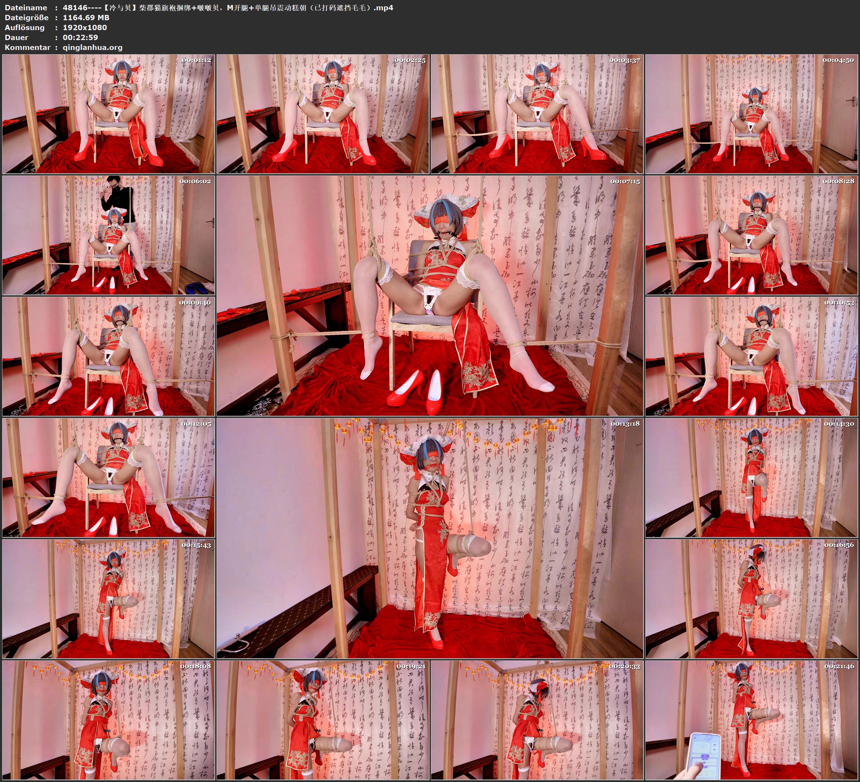
Task: Select the large frame at 00:07:15
Action: tap(429, 295)
